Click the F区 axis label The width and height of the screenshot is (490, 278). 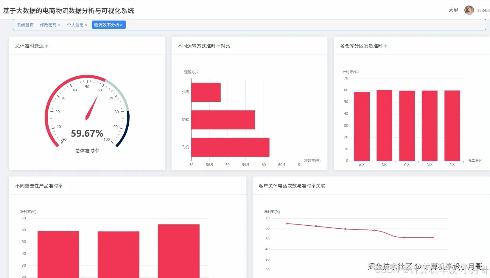[x=452, y=165]
